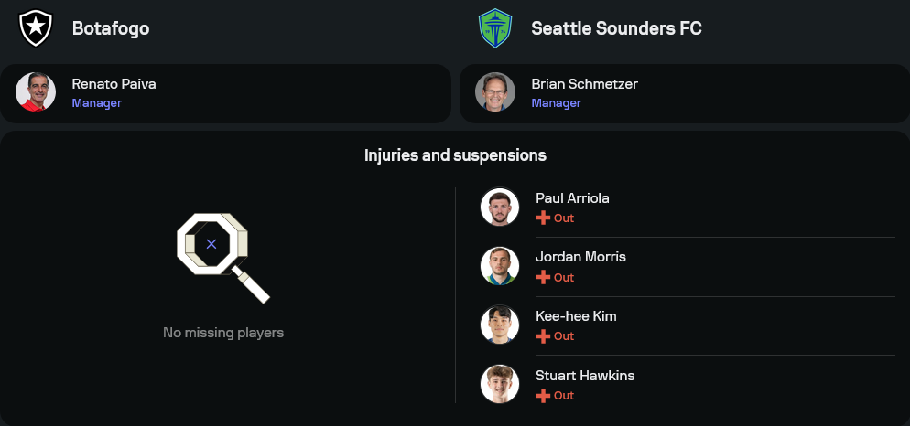Open Renato Paiva's manager photo
The height and width of the screenshot is (426, 910).
click(x=36, y=92)
